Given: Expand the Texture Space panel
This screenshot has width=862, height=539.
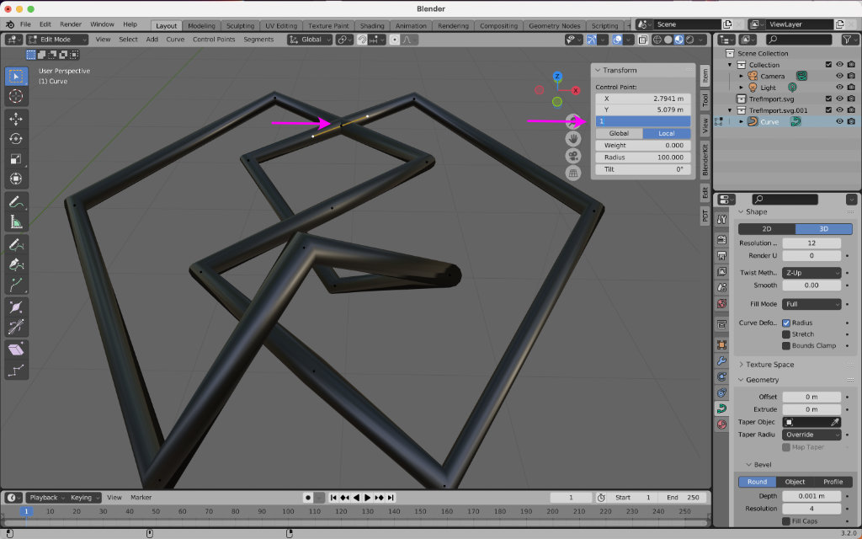Looking at the screenshot, I should [770, 365].
